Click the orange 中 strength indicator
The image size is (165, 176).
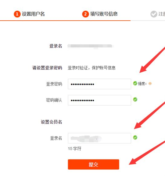[150, 84]
